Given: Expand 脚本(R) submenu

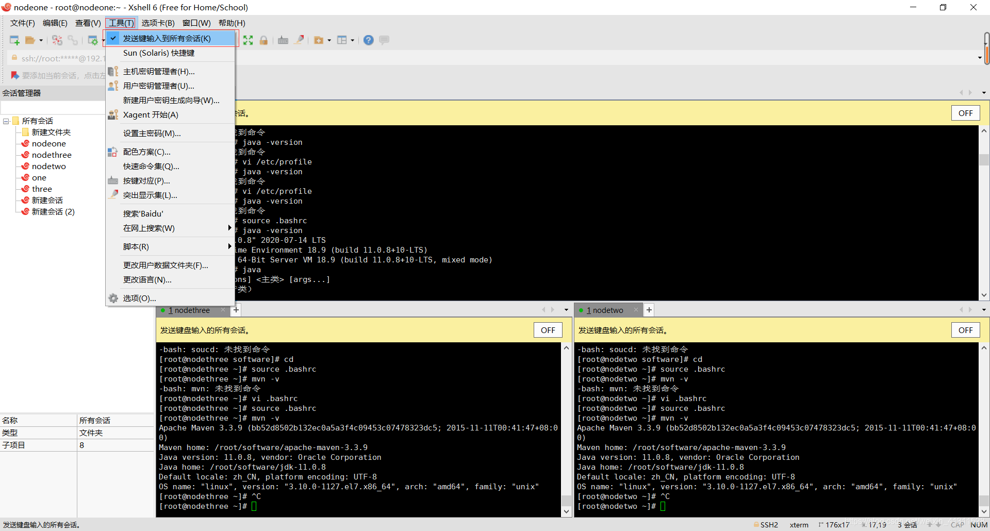Looking at the screenshot, I should coord(171,247).
